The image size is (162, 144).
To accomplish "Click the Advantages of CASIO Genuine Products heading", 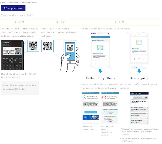I will [x=110, y=109].
